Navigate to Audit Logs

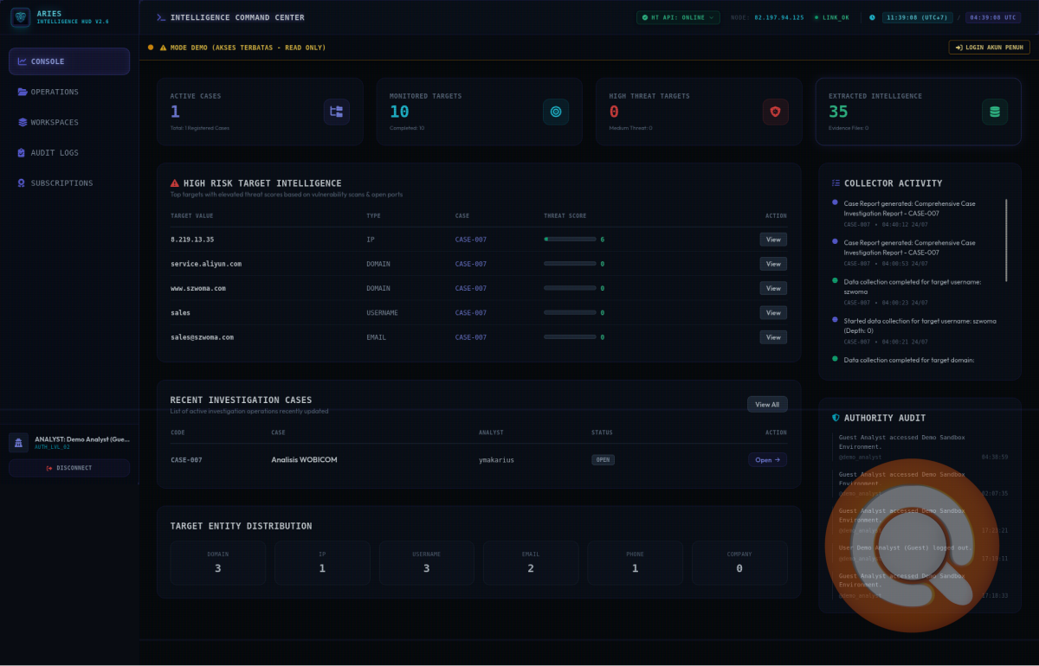tap(69, 153)
